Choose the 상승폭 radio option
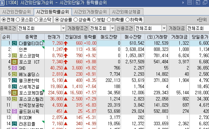The height and width of the screenshot is (129, 209). [x=76, y=20]
